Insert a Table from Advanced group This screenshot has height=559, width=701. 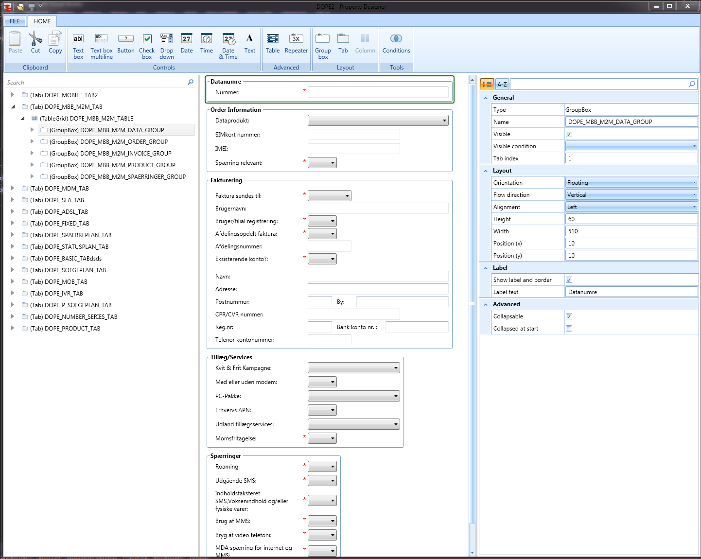273,44
